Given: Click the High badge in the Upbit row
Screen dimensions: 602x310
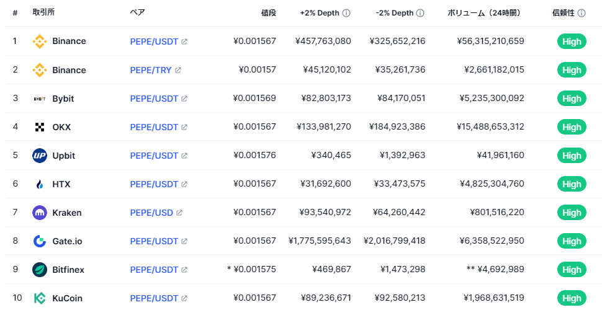Looking at the screenshot, I should coord(572,156).
